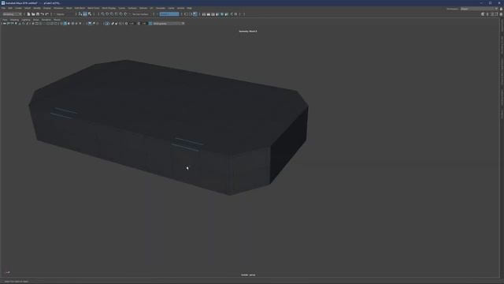Open the Generate menu
504x284 pixels.
click(161, 8)
